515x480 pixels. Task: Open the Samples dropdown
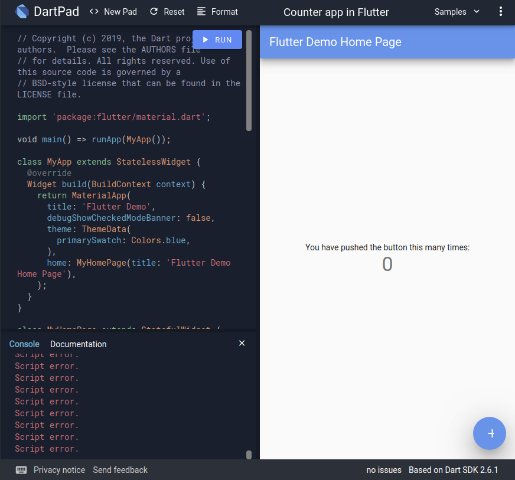(x=457, y=12)
